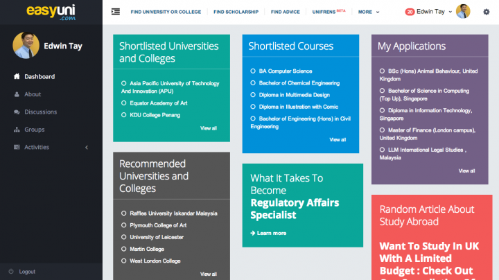
Task: Open the Unifrens beta menu item
Action: (x=329, y=12)
